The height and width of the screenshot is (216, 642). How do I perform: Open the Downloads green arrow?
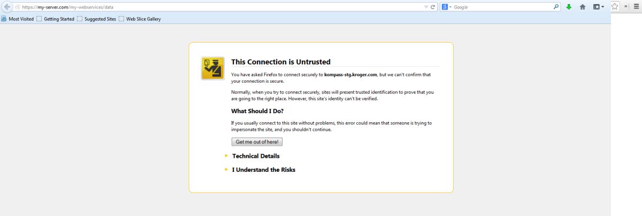(569, 7)
